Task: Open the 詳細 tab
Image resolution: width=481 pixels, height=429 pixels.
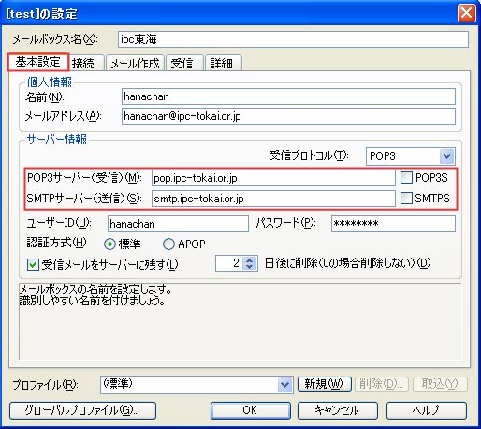Action: [x=221, y=63]
